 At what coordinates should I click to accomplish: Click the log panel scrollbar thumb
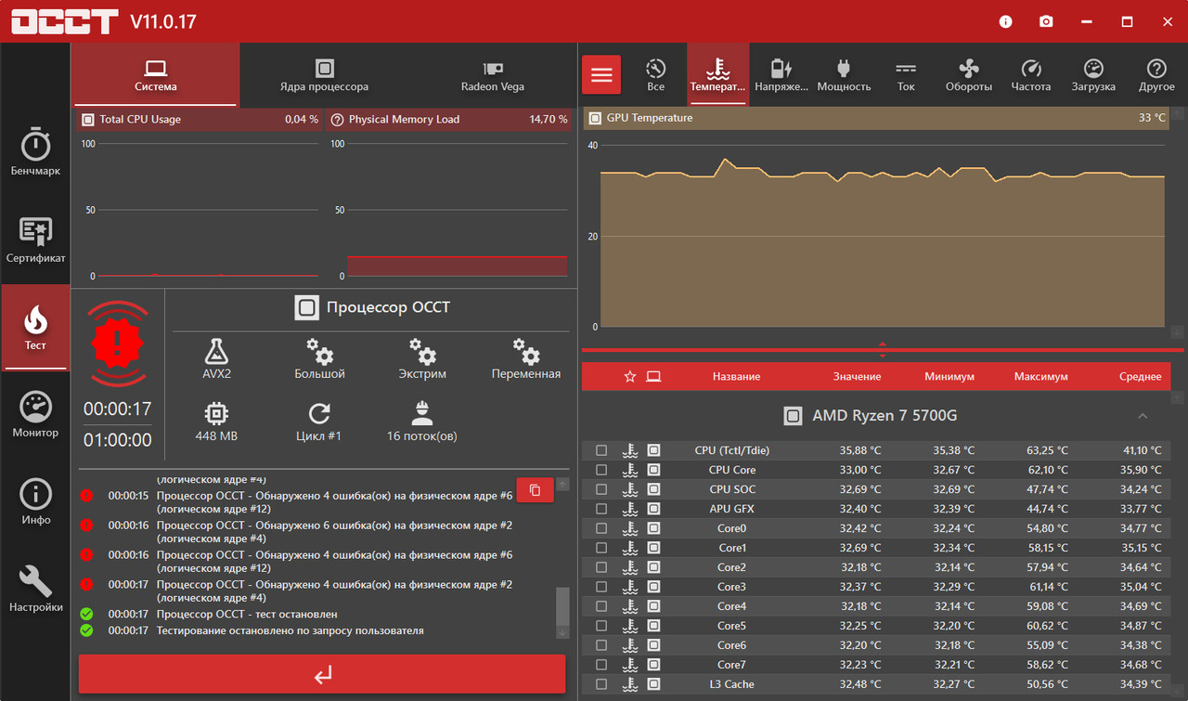tap(562, 605)
